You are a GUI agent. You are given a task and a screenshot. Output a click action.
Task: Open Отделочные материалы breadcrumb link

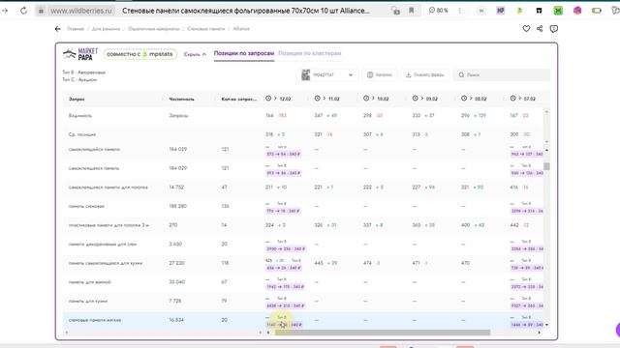click(153, 29)
